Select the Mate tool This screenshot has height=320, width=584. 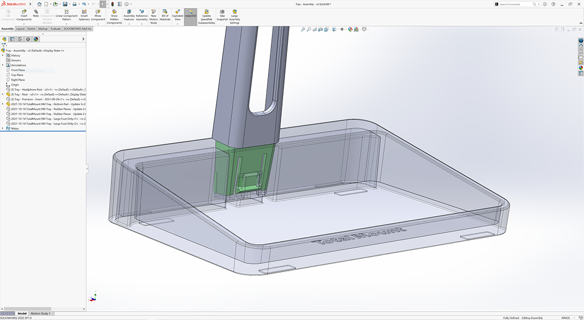click(x=36, y=13)
